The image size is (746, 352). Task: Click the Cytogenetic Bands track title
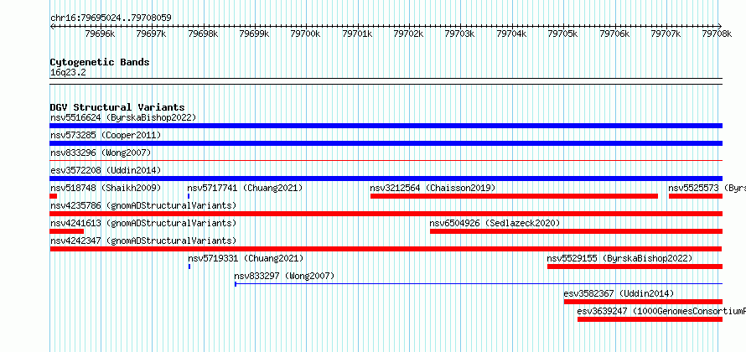[x=100, y=62]
